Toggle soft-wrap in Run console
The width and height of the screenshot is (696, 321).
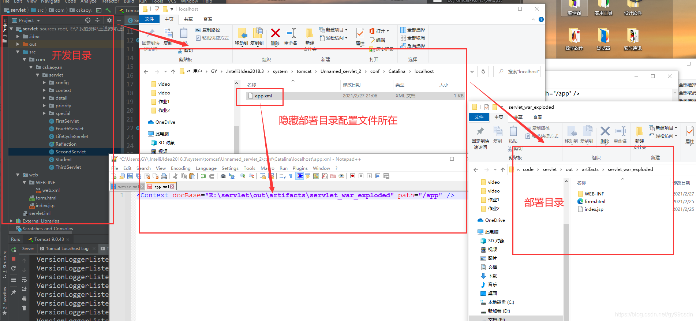[x=24, y=280]
